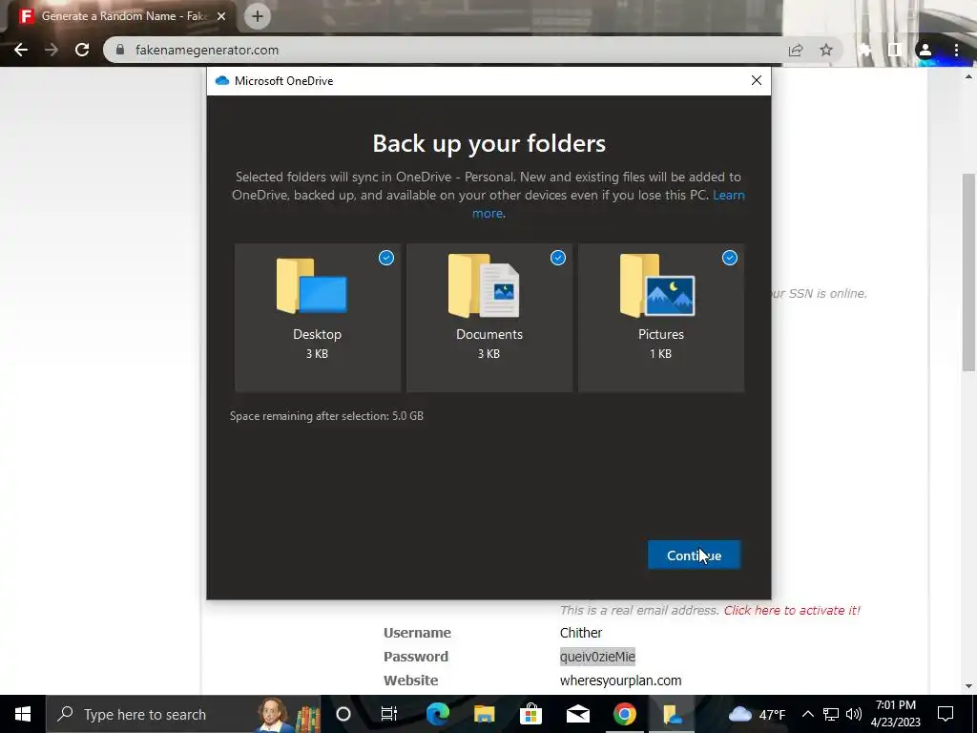Viewport: 977px width, 733px height.
Task: Click the Pictures folder icon
Action: [x=656, y=286]
